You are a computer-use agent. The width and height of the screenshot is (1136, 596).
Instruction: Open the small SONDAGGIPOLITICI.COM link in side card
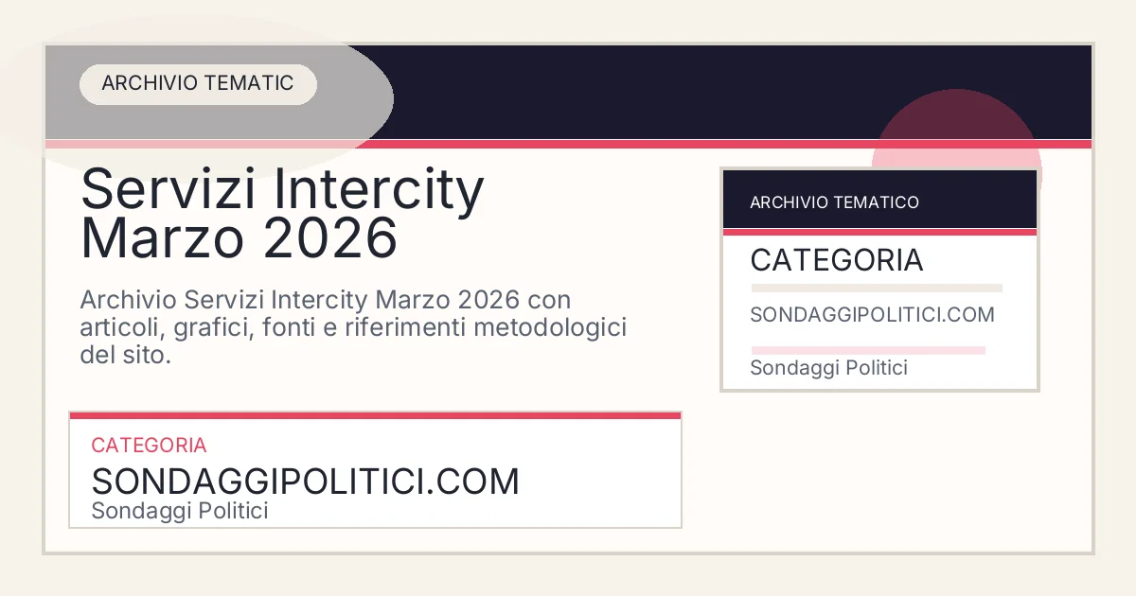click(x=872, y=315)
